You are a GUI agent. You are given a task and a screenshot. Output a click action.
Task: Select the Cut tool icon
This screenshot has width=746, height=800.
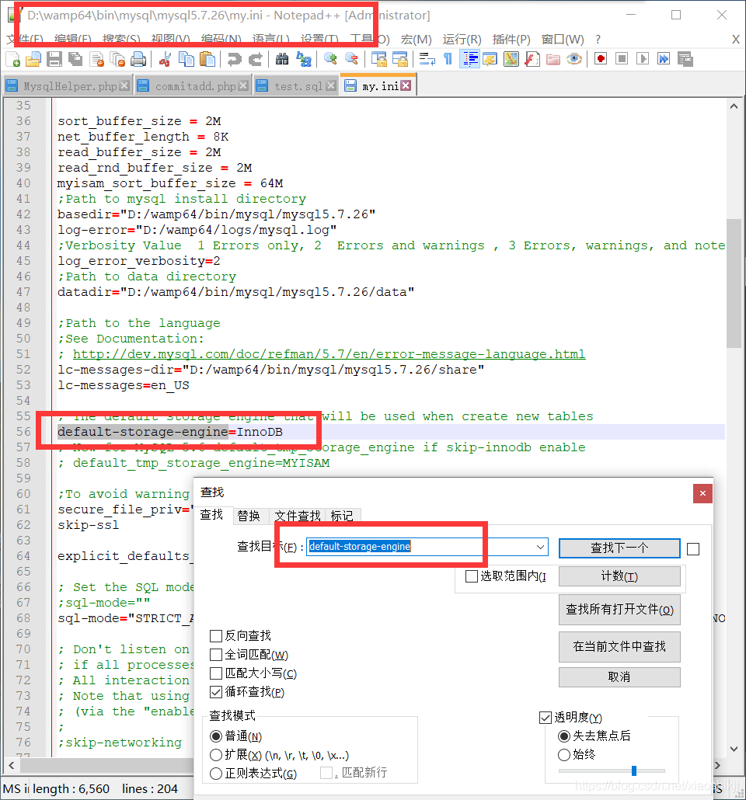pyautogui.click(x=164, y=58)
